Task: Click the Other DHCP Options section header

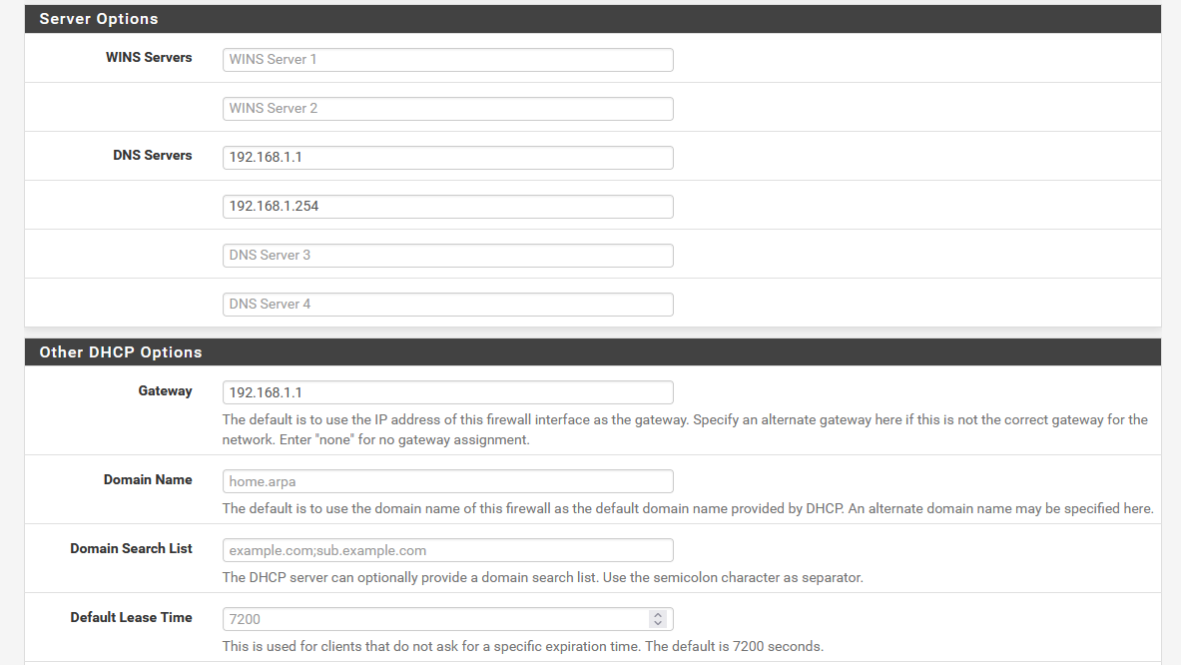Action: pos(121,352)
